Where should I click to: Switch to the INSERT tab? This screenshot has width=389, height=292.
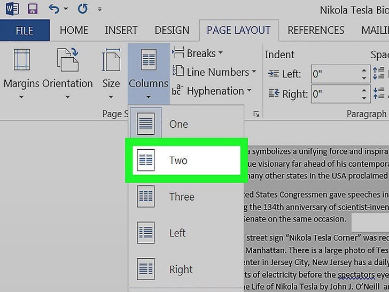click(121, 30)
